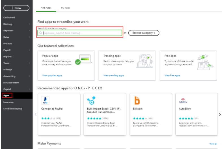The height and width of the screenshot is (149, 222).
Task: Open Live Bookkeeping in the sidebar
Action: [13, 109]
